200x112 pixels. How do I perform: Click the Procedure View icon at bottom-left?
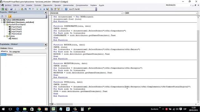point(50,104)
